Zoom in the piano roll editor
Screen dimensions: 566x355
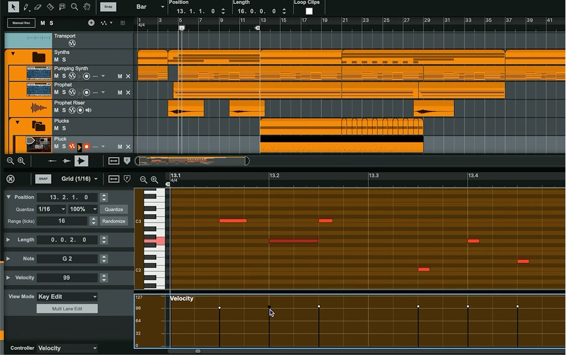(x=155, y=179)
